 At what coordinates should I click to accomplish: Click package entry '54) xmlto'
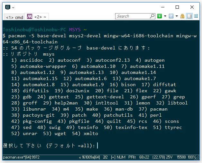[85, 133]
